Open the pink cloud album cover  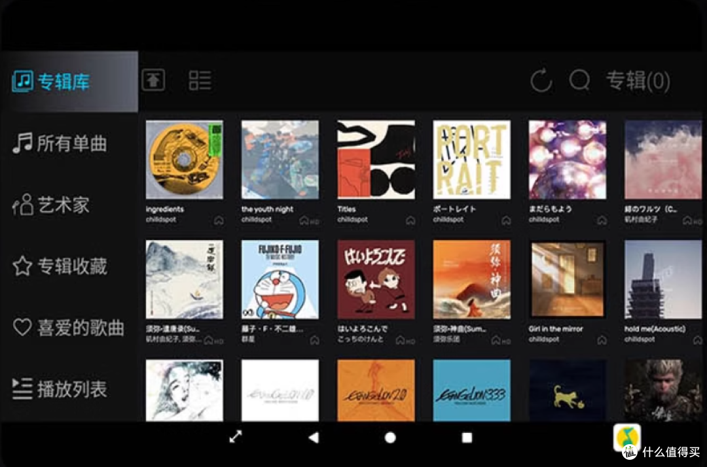click(x=663, y=160)
